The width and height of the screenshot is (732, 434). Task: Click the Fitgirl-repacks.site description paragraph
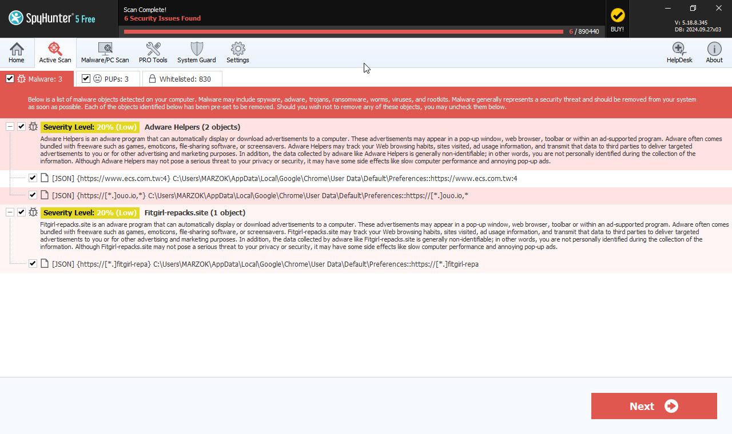(384, 235)
